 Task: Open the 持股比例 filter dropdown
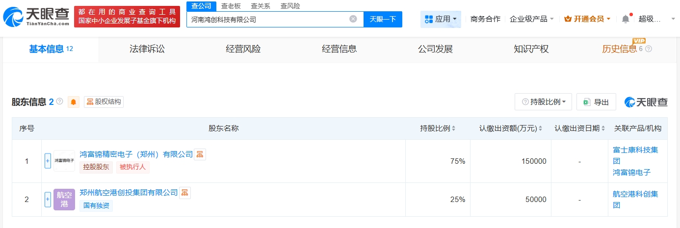[544, 102]
